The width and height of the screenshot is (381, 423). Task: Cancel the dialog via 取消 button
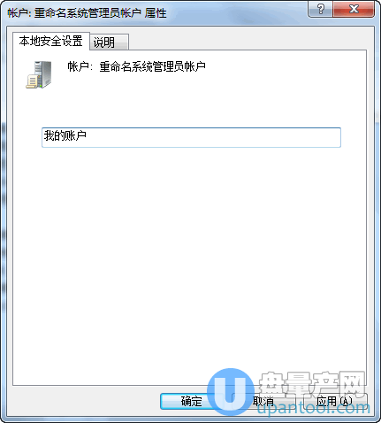263,401
